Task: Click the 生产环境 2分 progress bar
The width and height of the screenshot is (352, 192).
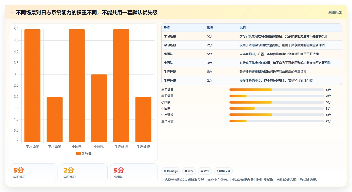Action: coord(277,121)
